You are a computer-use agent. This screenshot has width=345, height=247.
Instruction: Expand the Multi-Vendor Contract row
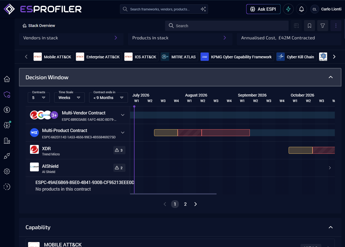pyautogui.click(x=123, y=115)
